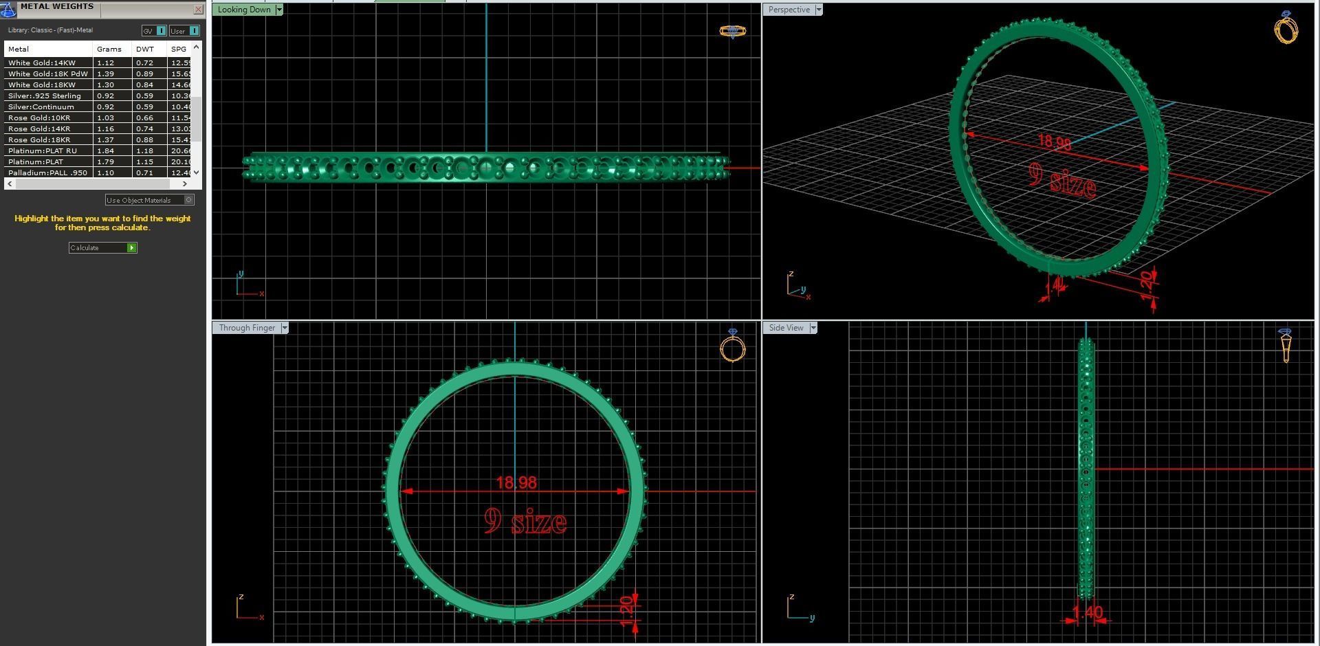1320x646 pixels.
Task: Select the Rose Gold:10KR row
Action: (98, 118)
